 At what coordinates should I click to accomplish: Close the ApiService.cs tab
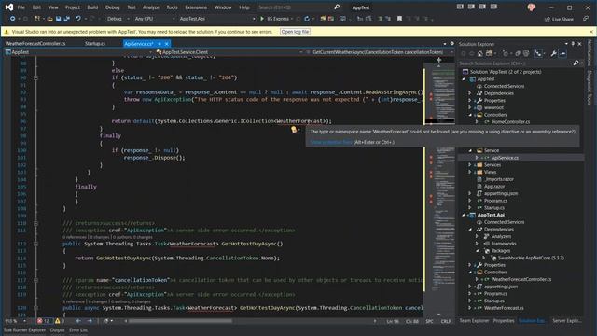(166, 44)
